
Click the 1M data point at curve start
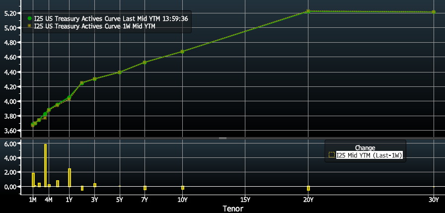tap(33, 124)
